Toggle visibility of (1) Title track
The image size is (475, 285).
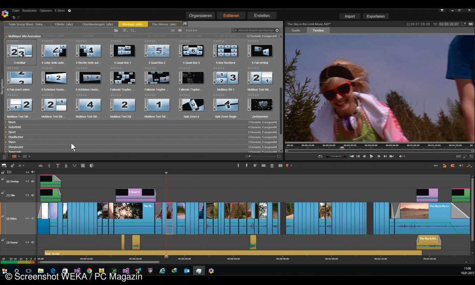[27, 195]
